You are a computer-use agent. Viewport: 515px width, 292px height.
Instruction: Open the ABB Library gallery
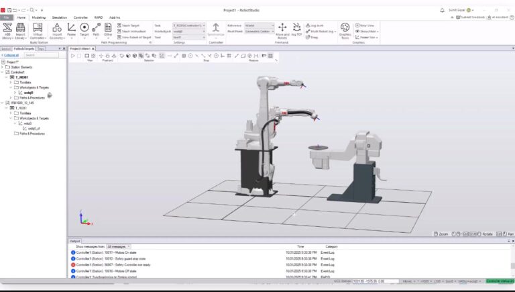pyautogui.click(x=7, y=31)
